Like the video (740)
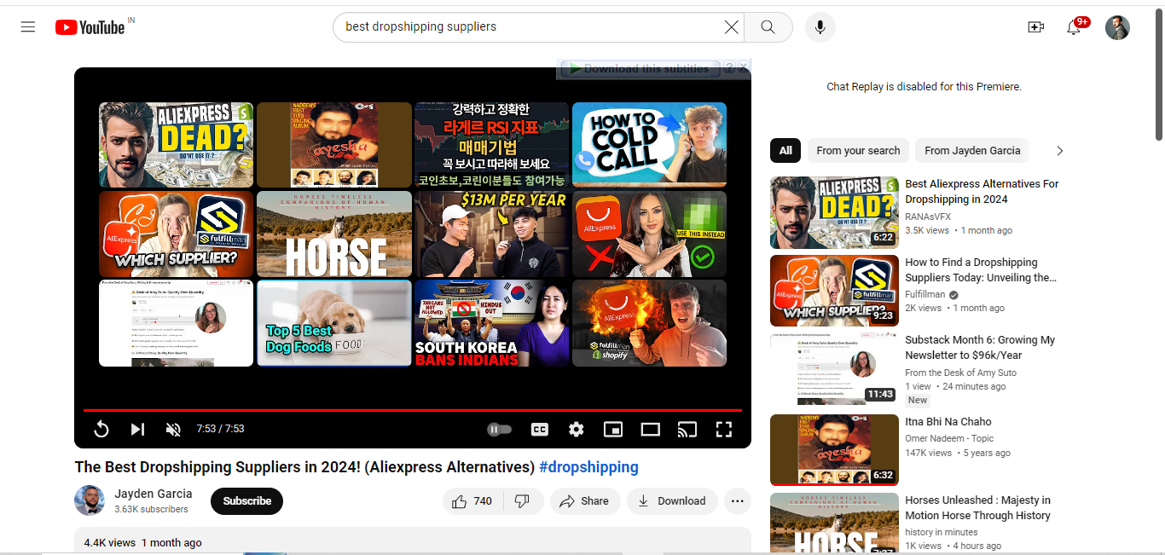The image size is (1165, 555). 472,501
